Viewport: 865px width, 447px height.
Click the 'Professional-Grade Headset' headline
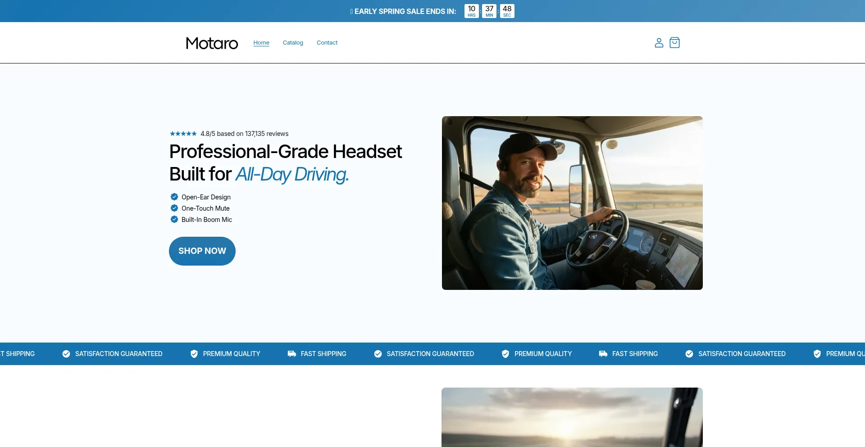286,152
